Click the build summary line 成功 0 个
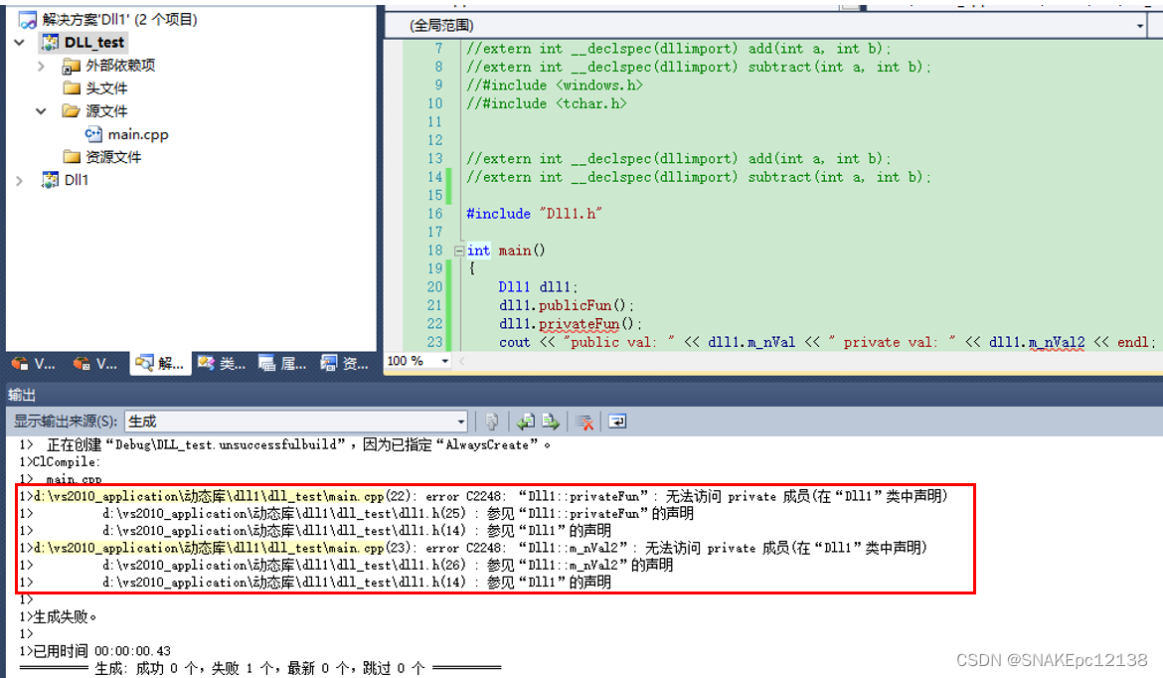Screen dimensions: 1163x678 pyautogui.click(x=260, y=668)
